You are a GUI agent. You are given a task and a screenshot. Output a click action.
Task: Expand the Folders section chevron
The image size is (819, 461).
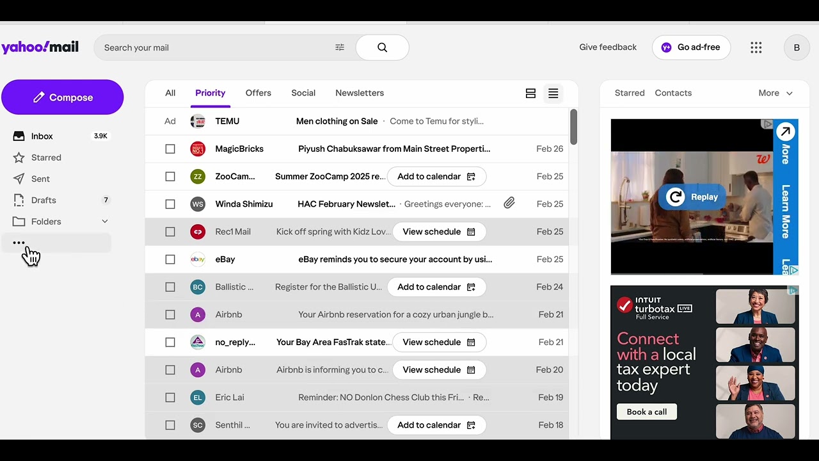105,222
